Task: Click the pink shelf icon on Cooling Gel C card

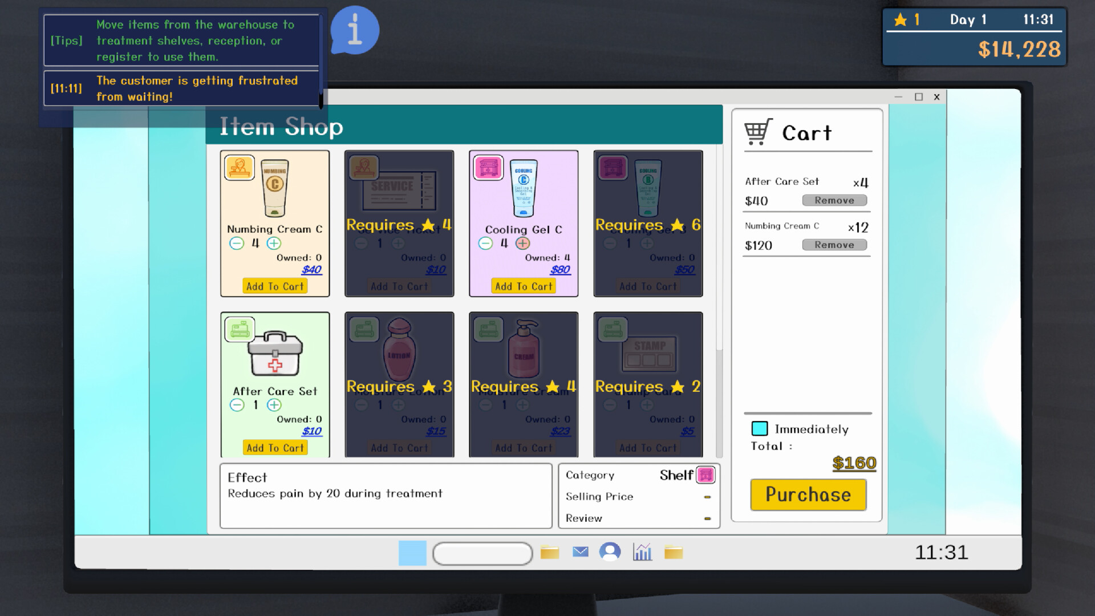Action: [x=488, y=167]
